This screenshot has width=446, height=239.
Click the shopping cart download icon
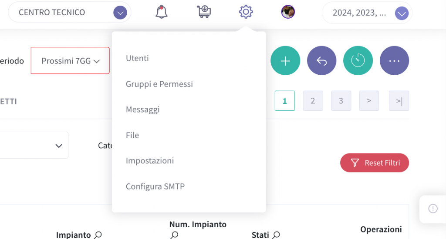pyautogui.click(x=204, y=12)
